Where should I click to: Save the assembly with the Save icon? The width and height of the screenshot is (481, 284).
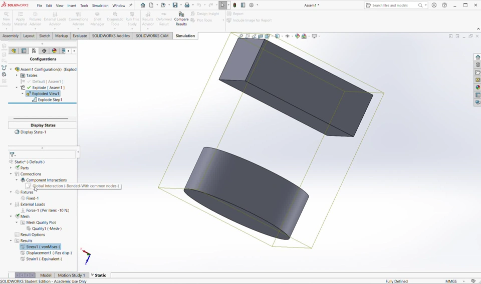[175, 5]
